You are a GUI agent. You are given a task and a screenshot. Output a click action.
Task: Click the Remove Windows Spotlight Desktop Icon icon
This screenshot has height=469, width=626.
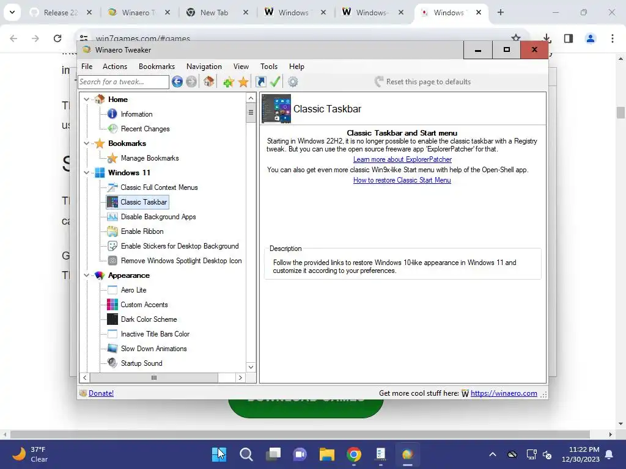coord(112,261)
